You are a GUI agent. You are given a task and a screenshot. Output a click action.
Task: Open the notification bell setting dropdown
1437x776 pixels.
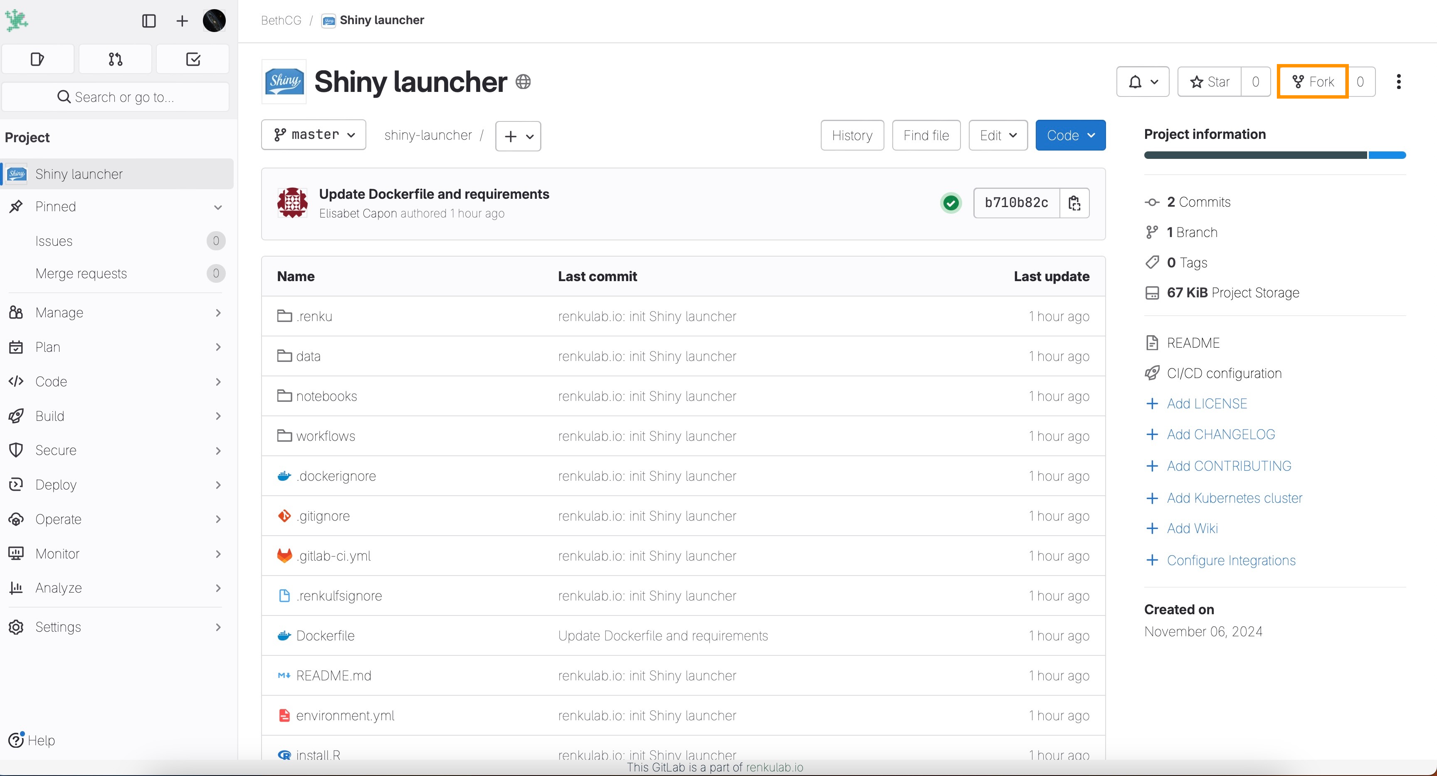pyautogui.click(x=1143, y=82)
